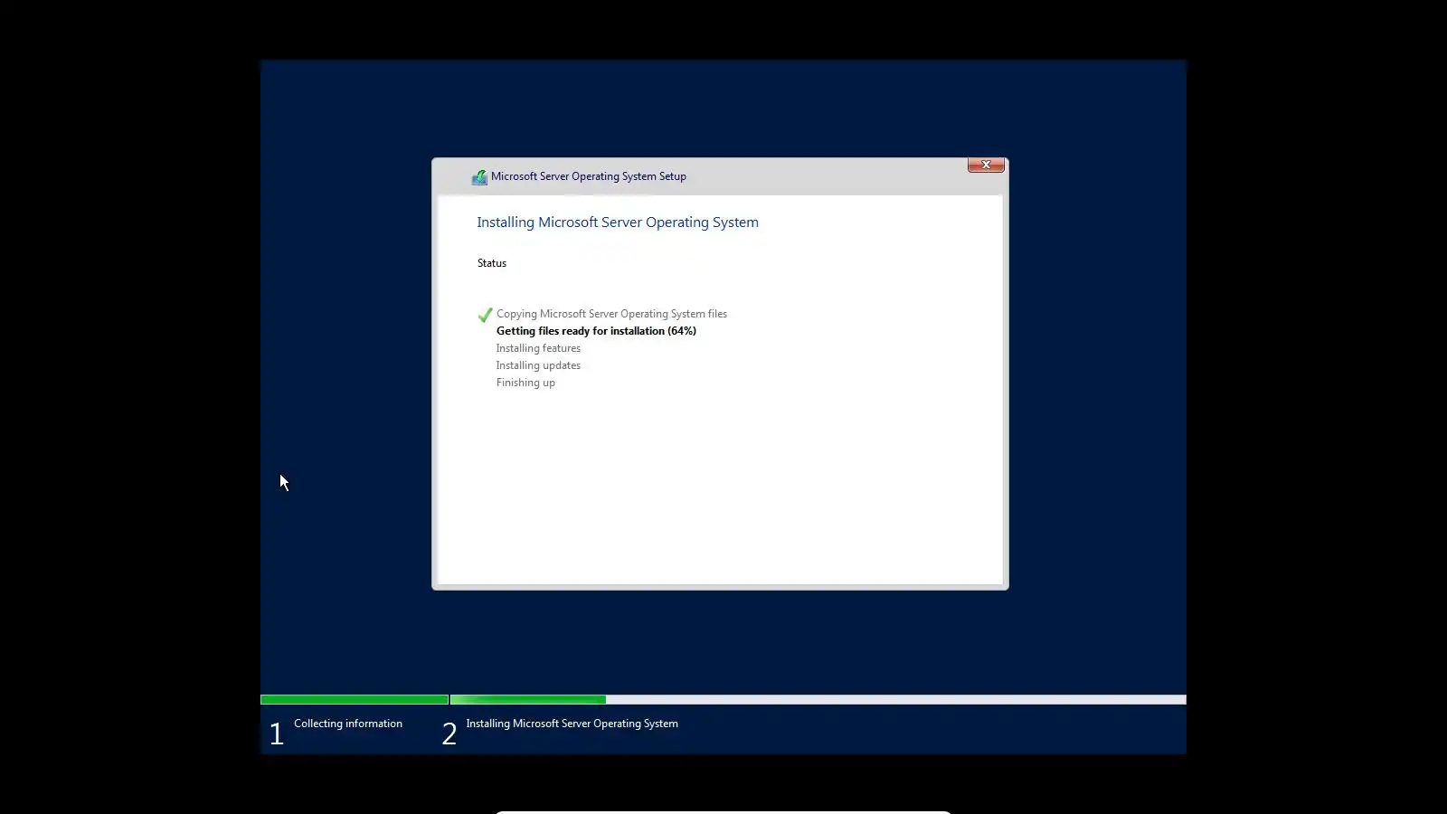
Task: Click the 'Status' label
Action: 492,263
